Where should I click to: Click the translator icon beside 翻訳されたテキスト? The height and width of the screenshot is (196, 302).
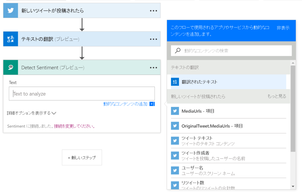tap(175, 82)
